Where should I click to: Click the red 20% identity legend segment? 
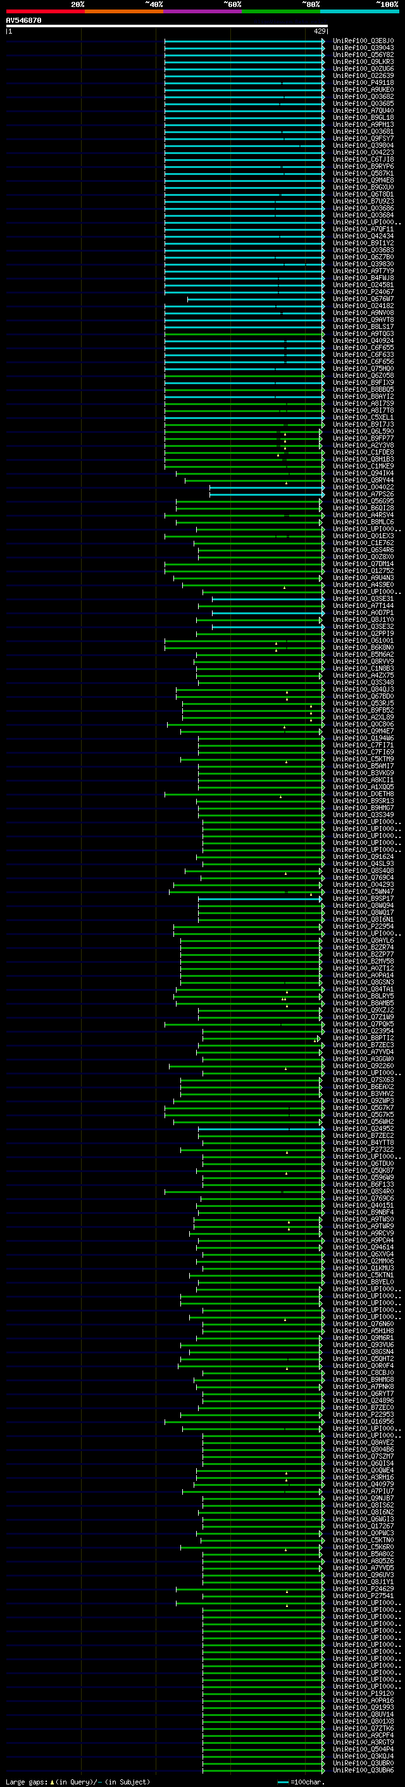pos(45,11)
